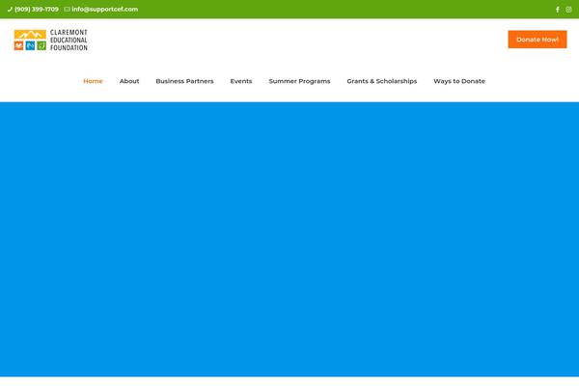Image resolution: width=579 pixels, height=386 pixels.
Task: Open the Grants & Scholarships menu item
Action: pyautogui.click(x=382, y=81)
